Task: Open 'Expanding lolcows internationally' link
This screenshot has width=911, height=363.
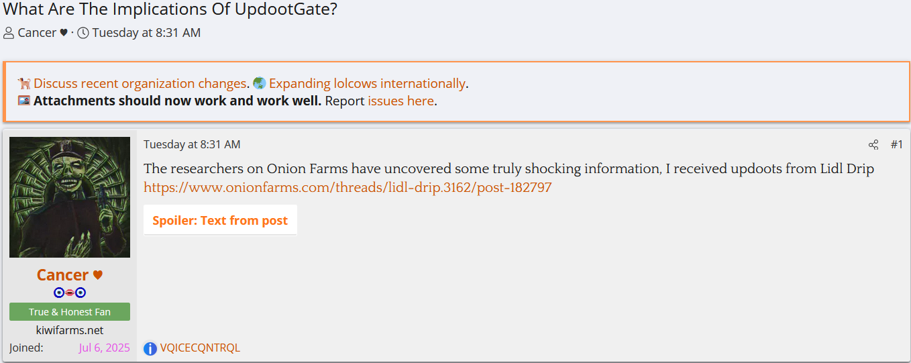Action: pos(367,84)
